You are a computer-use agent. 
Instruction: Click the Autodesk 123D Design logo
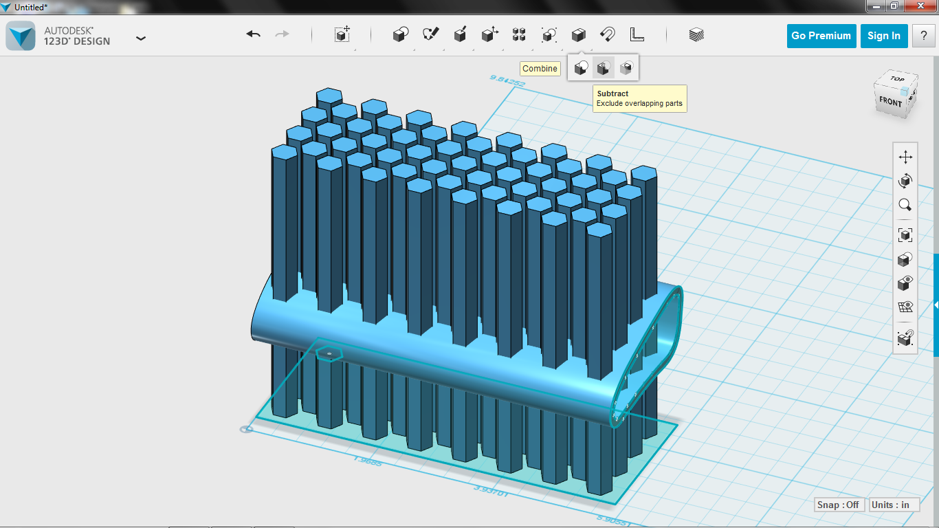pyautogui.click(x=20, y=36)
